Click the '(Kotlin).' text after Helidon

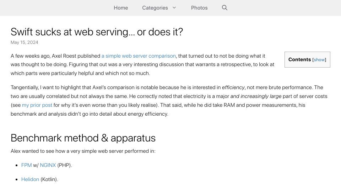click(x=49, y=179)
